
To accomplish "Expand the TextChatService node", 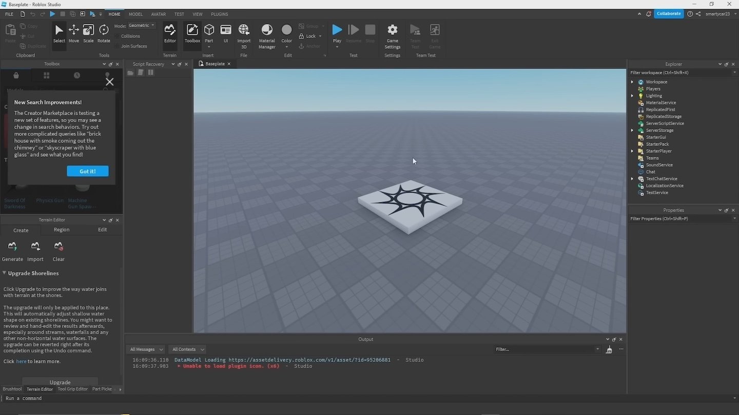I will [x=632, y=179].
